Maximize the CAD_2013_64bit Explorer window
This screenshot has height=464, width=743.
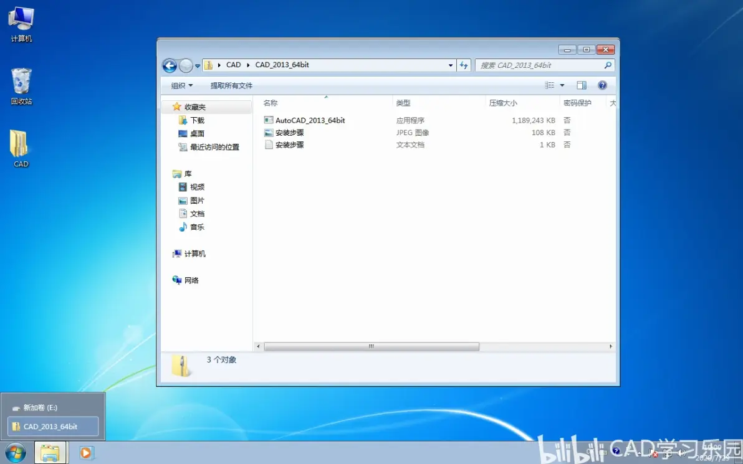pyautogui.click(x=586, y=49)
